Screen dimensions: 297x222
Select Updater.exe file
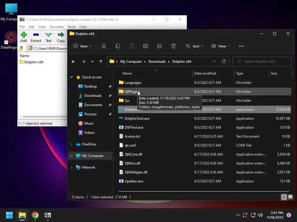click(x=204, y=181)
